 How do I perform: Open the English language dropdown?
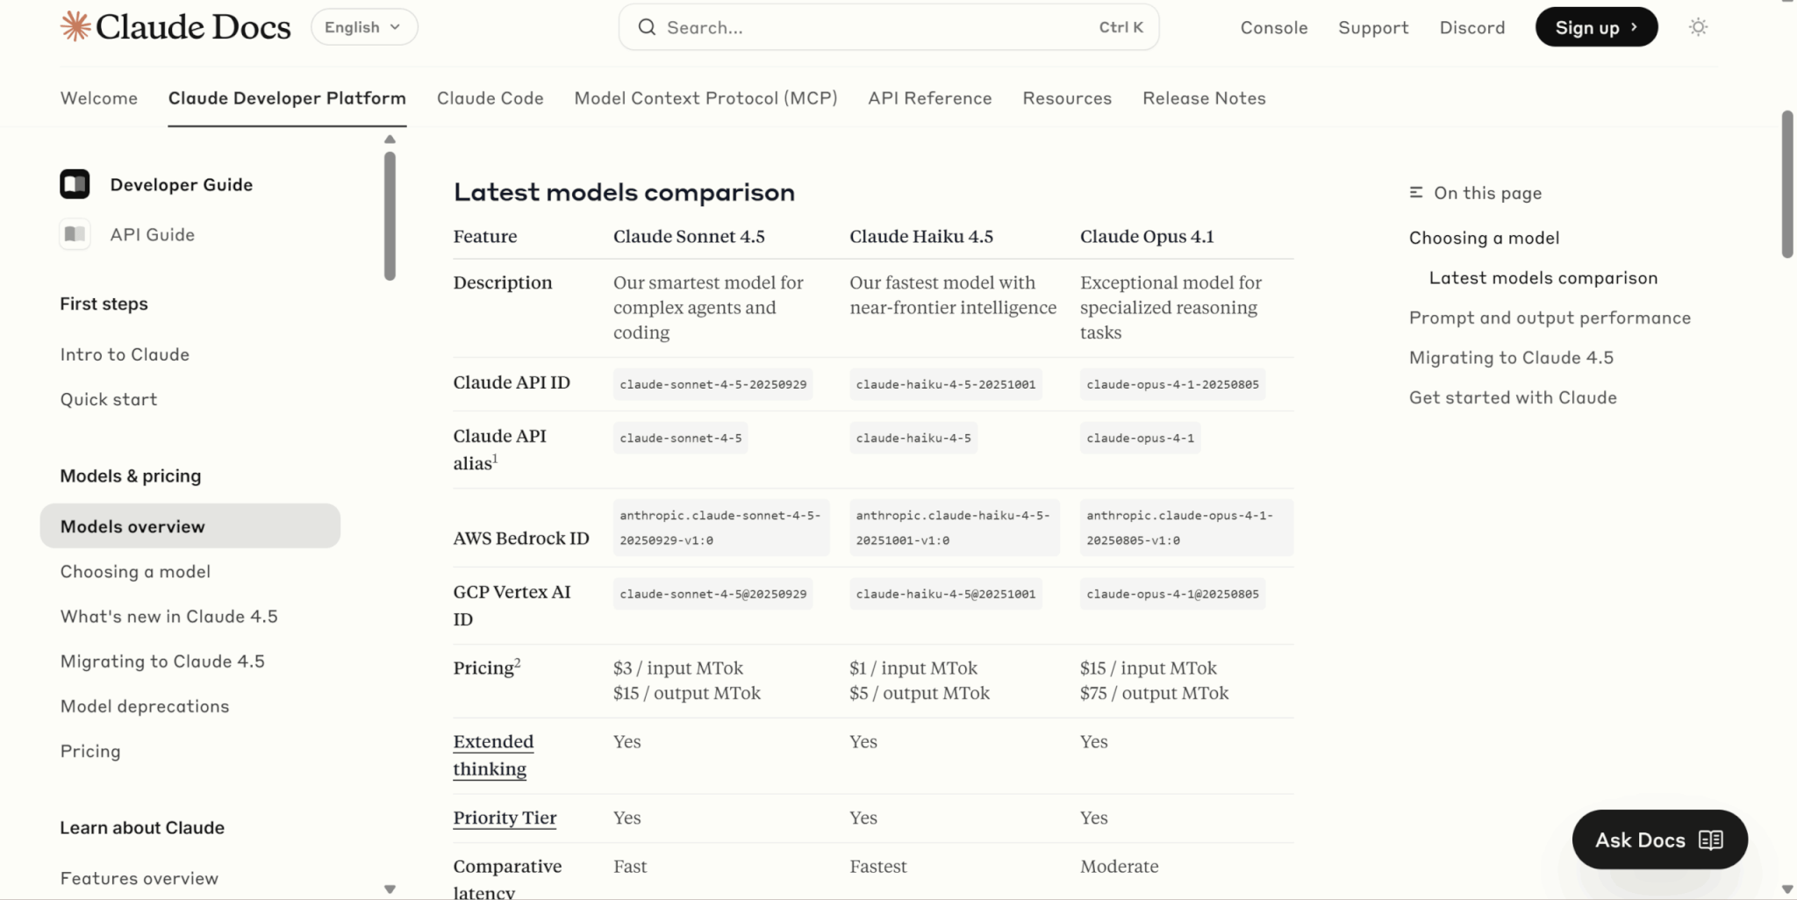click(363, 27)
